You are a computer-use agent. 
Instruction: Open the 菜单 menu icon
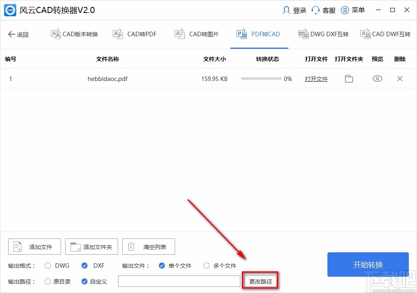tap(345, 10)
